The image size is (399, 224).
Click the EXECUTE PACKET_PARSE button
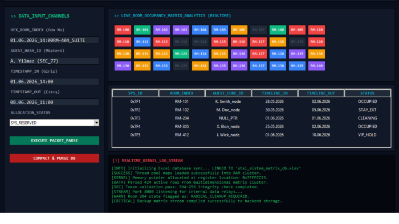(55, 140)
